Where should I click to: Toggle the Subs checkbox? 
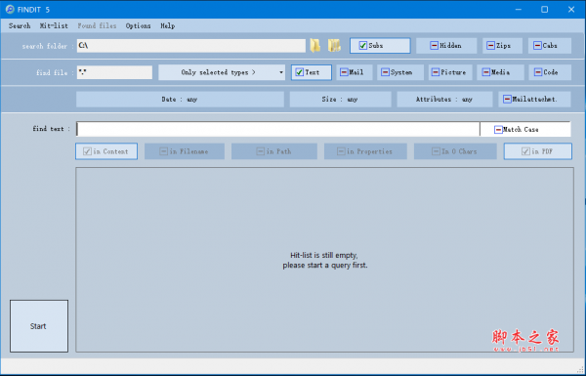380,46
